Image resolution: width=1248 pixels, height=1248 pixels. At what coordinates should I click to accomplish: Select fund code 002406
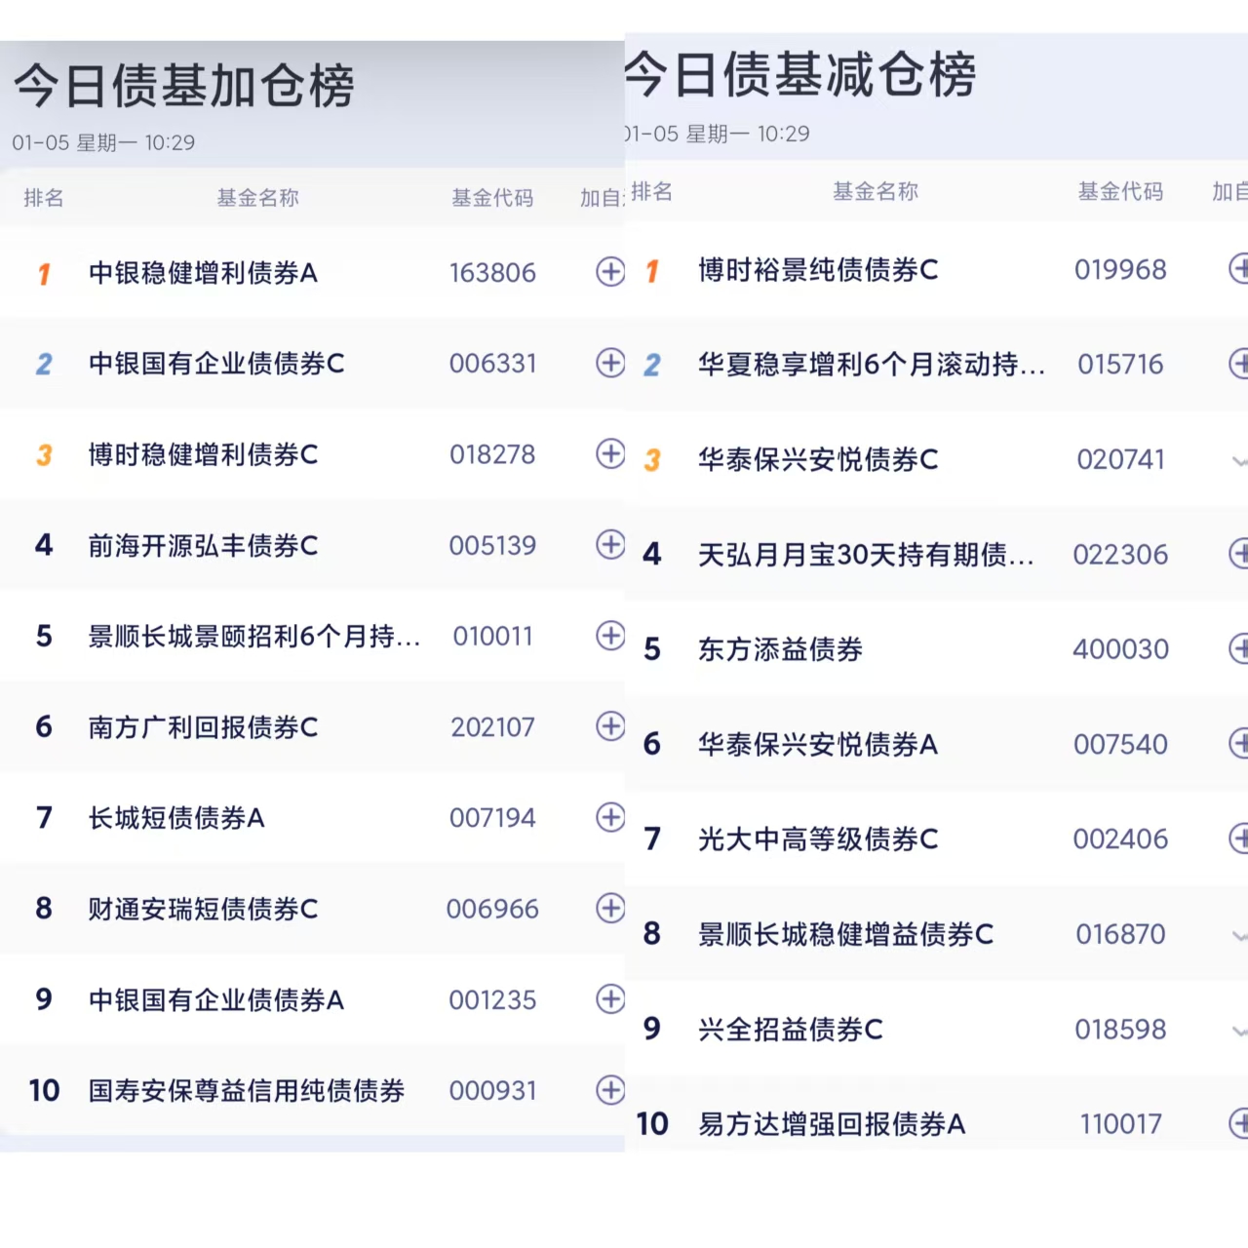pyautogui.click(x=1120, y=839)
